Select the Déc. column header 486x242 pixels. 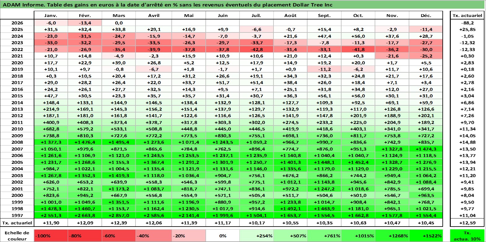pyautogui.click(x=426, y=15)
